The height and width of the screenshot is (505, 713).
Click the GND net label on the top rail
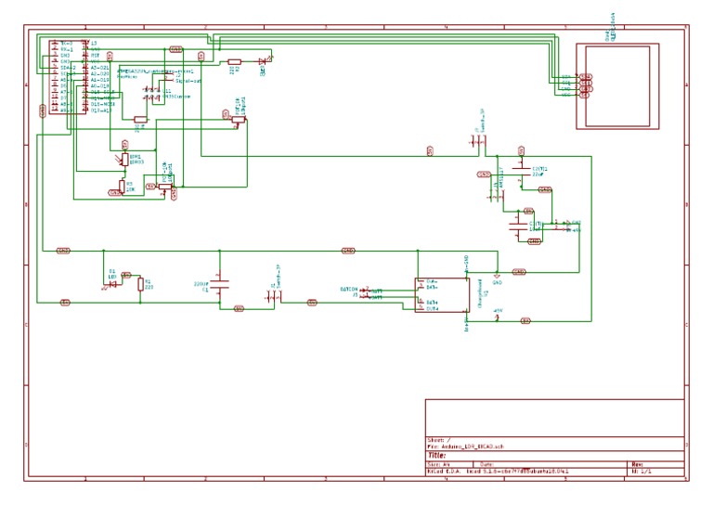[176, 49]
